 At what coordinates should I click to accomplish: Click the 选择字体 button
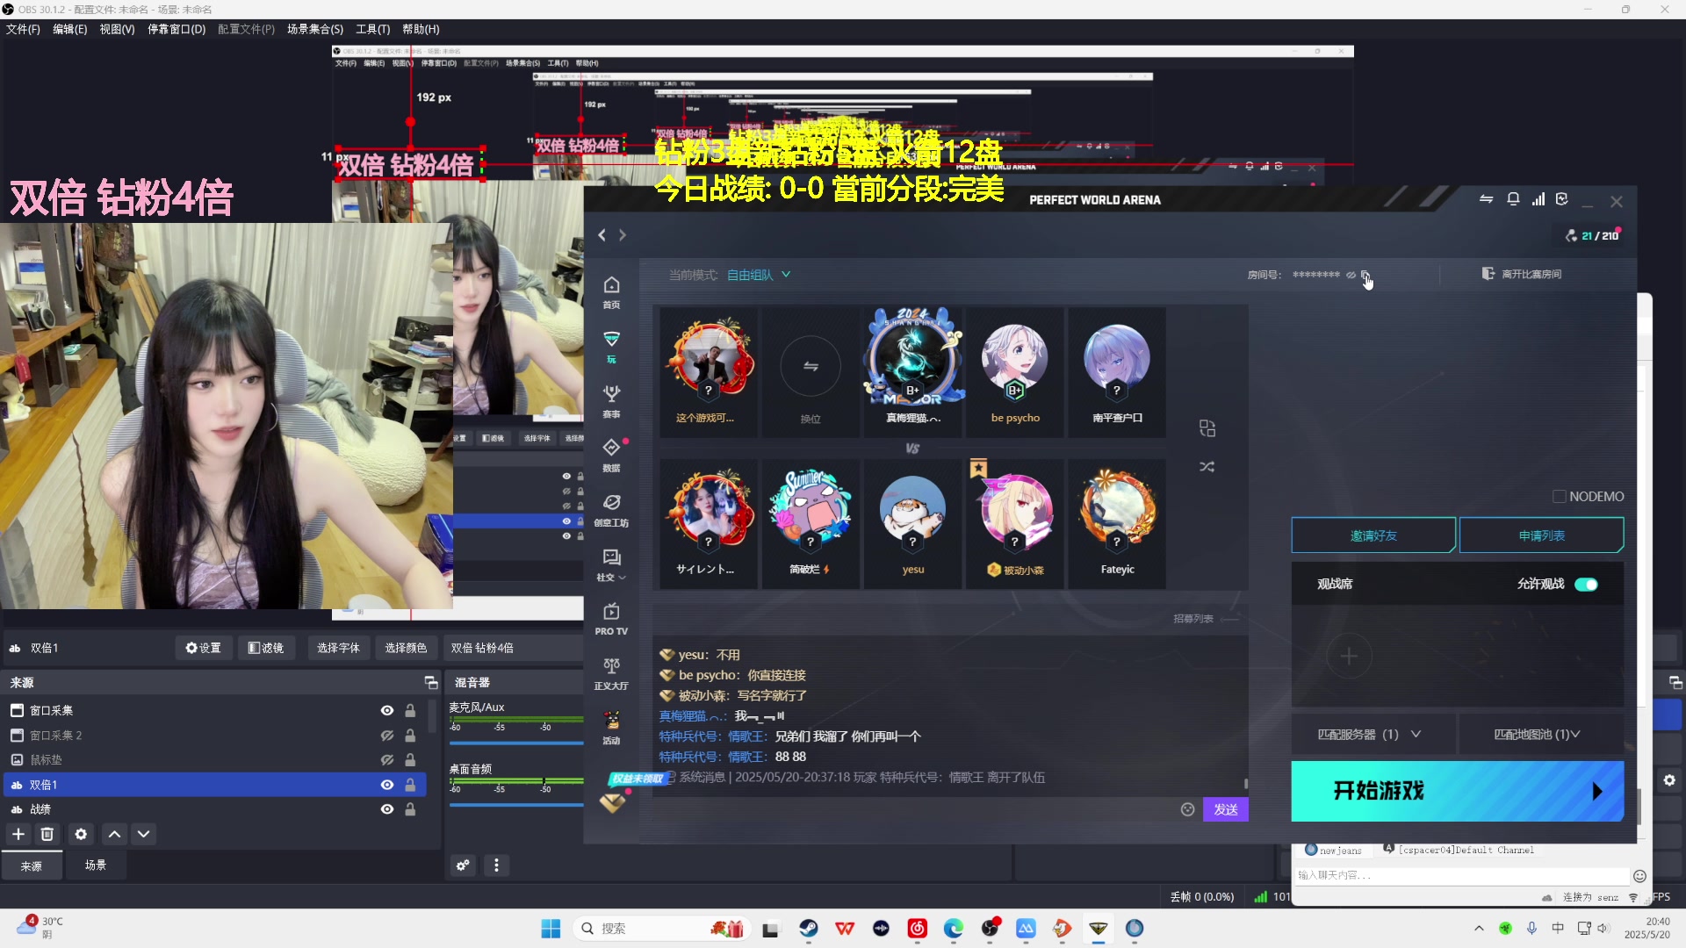338,648
